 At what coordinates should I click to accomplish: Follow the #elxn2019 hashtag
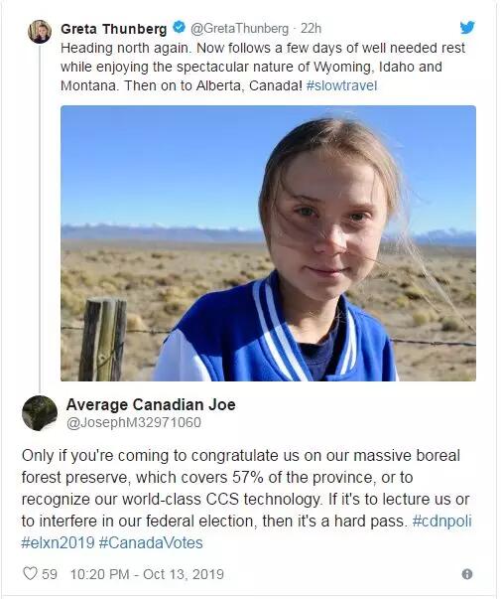click(58, 542)
